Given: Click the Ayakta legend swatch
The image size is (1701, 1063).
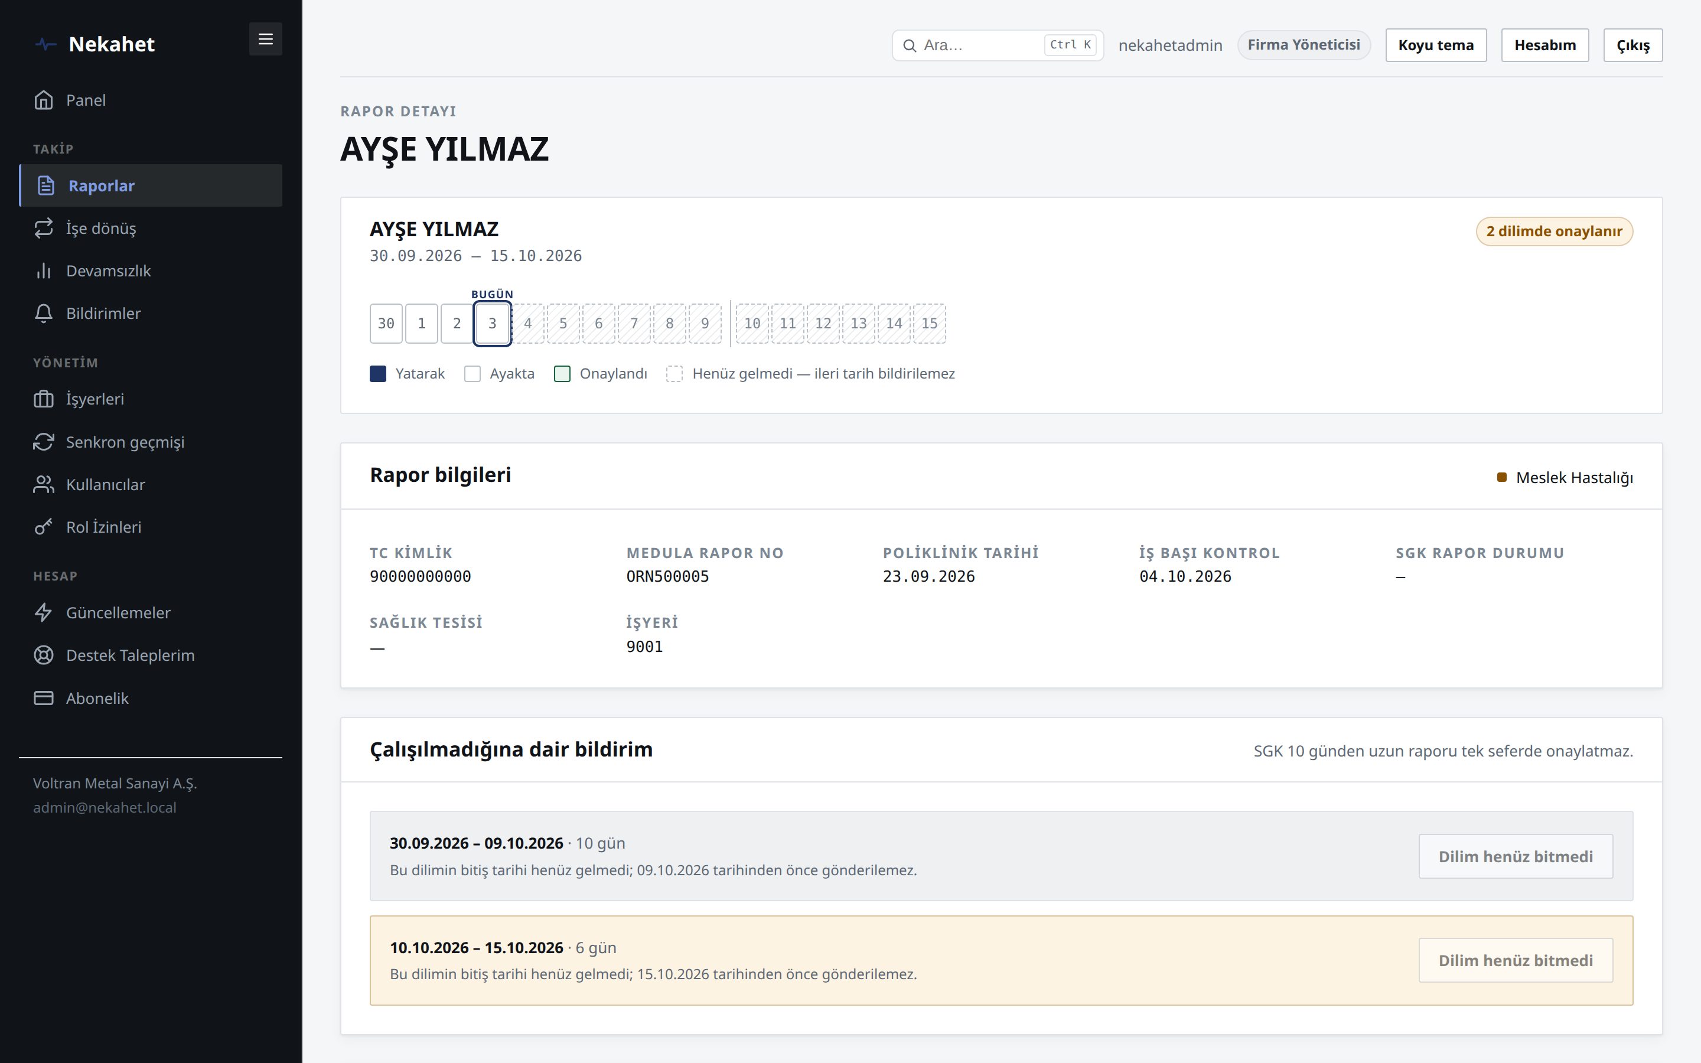Looking at the screenshot, I should tap(472, 374).
